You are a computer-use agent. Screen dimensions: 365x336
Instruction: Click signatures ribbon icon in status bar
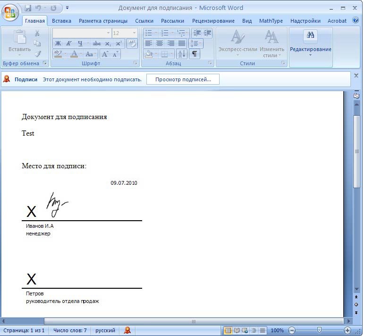pos(127,330)
